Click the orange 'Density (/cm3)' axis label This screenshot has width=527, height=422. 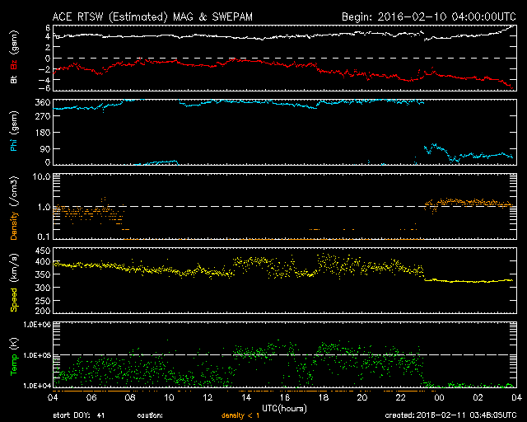click(14, 208)
